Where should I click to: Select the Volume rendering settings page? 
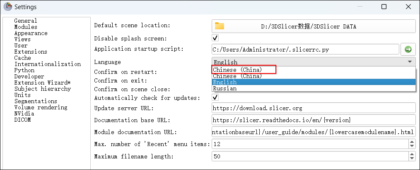tap(41, 107)
